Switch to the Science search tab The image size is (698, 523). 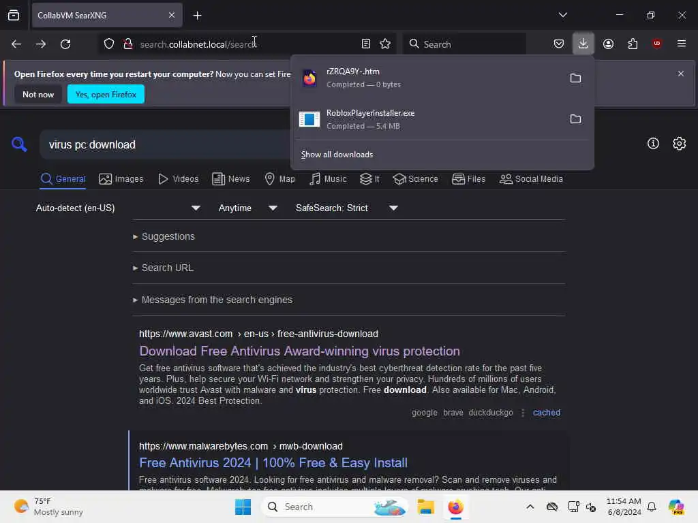(415, 179)
